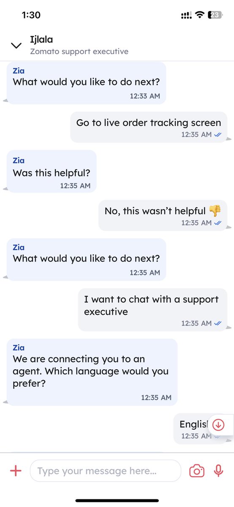Tap 'Zomato support executive' subtitle
This screenshot has height=507, width=234.
79,52
